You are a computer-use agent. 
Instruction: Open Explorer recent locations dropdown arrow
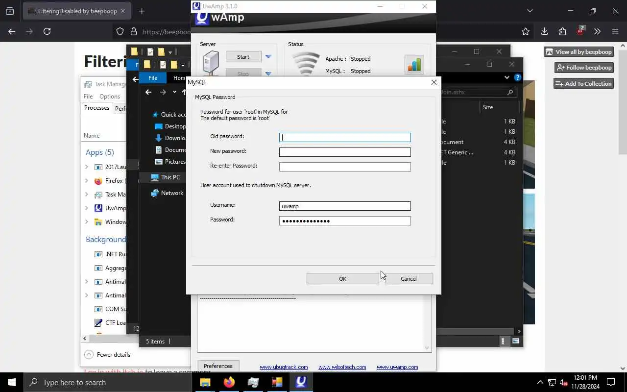(174, 92)
